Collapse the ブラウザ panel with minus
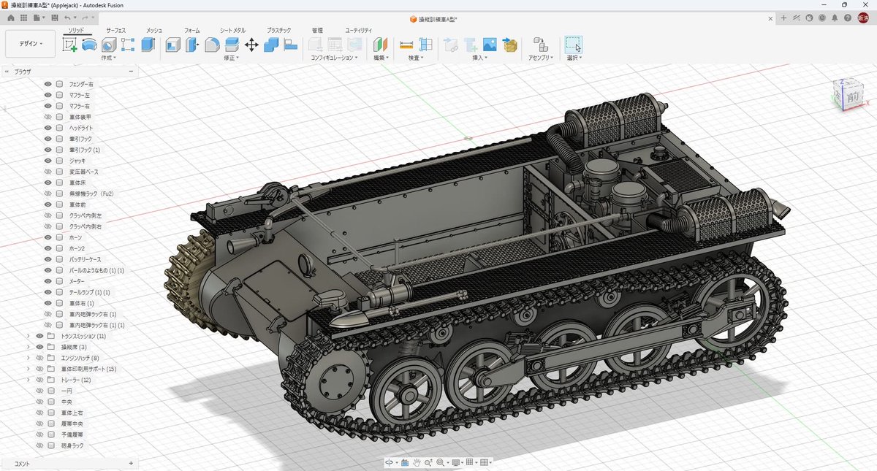Viewport: 877px width, 471px height. 131,72
